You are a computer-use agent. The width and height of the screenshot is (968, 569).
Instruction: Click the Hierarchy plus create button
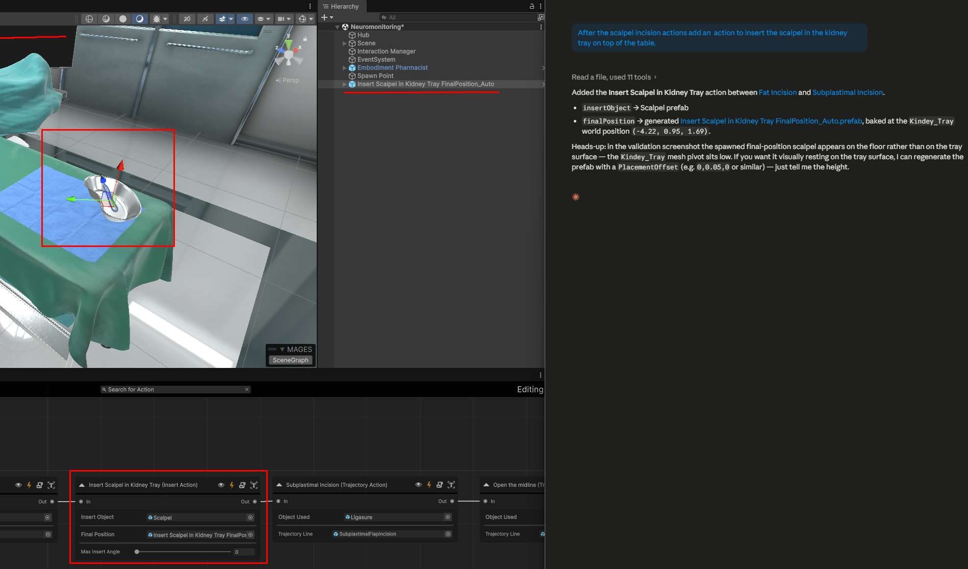point(327,17)
